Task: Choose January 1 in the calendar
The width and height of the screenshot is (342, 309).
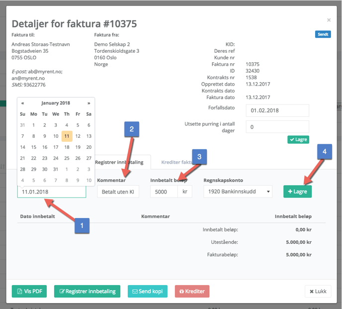Action: click(x=34, y=125)
